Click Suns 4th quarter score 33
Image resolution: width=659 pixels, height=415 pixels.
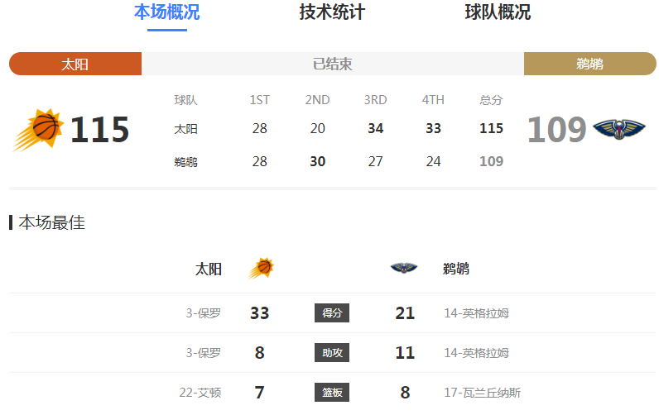[x=433, y=128]
